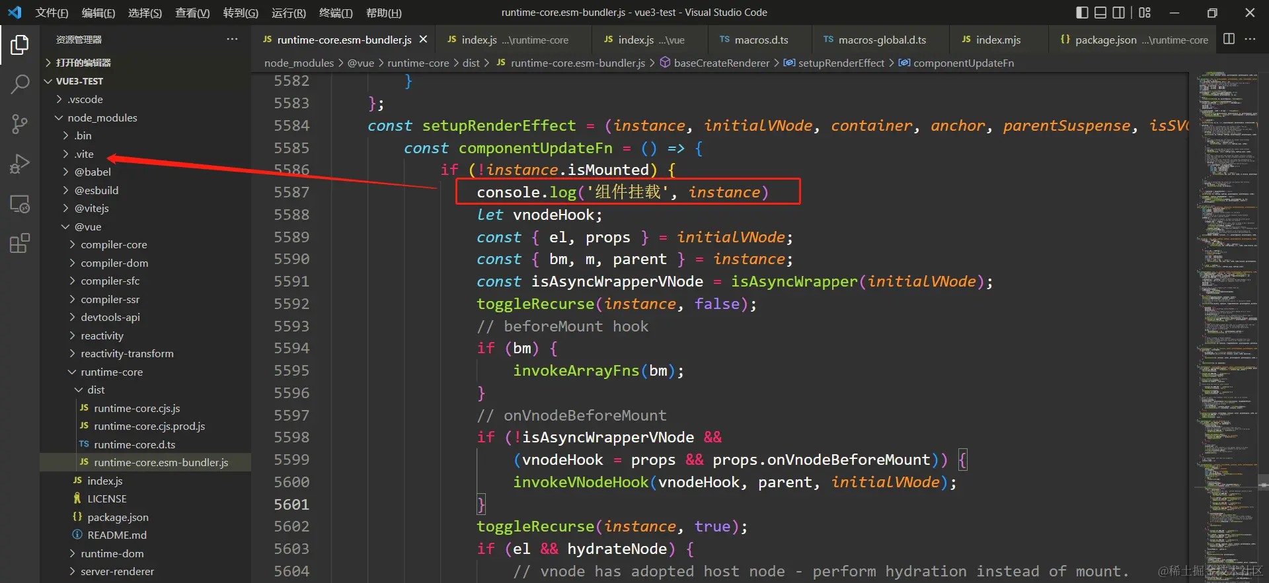Viewport: 1269px width, 583px height.
Task: Toggle bottom panel layout icon
Action: point(1100,13)
